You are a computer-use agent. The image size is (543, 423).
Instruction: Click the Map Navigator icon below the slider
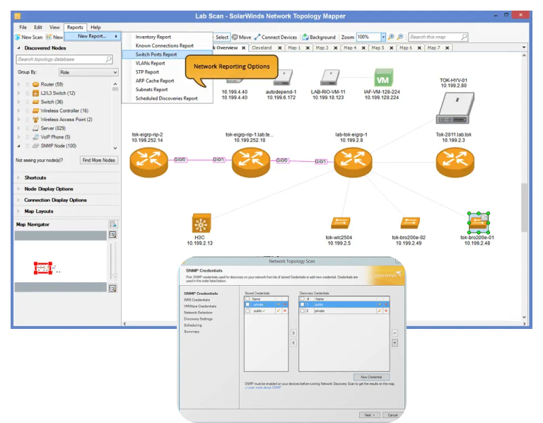click(x=112, y=288)
